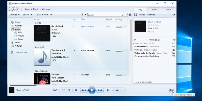
Task: Open the Help icon
Action: (130, 15)
